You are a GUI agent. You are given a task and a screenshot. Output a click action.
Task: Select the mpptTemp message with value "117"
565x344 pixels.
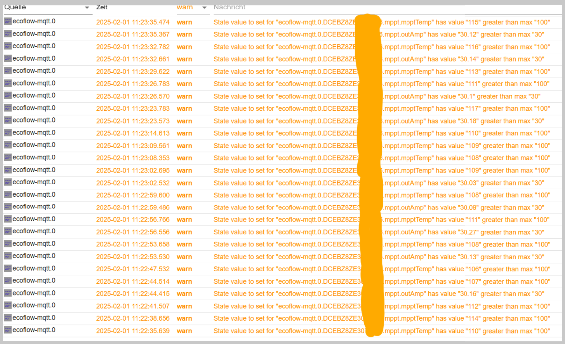click(x=382, y=109)
